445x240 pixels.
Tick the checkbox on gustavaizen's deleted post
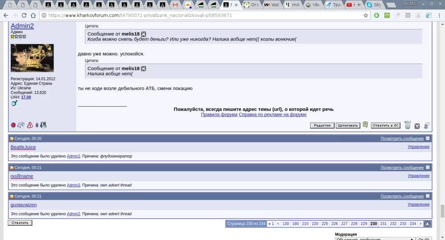point(428,196)
